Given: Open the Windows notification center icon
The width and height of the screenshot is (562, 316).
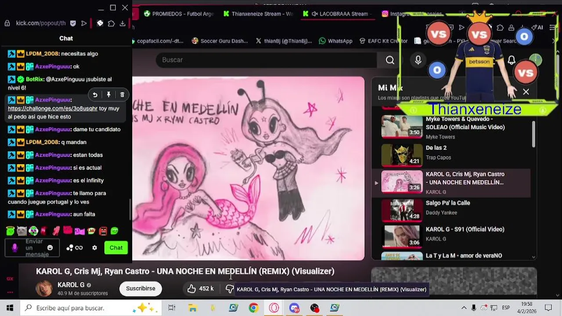Looking at the screenshot, I should click(548, 308).
